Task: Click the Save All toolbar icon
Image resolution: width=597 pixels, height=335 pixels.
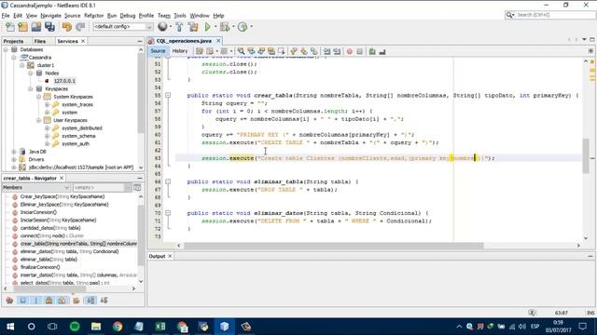Action: [x=49, y=27]
